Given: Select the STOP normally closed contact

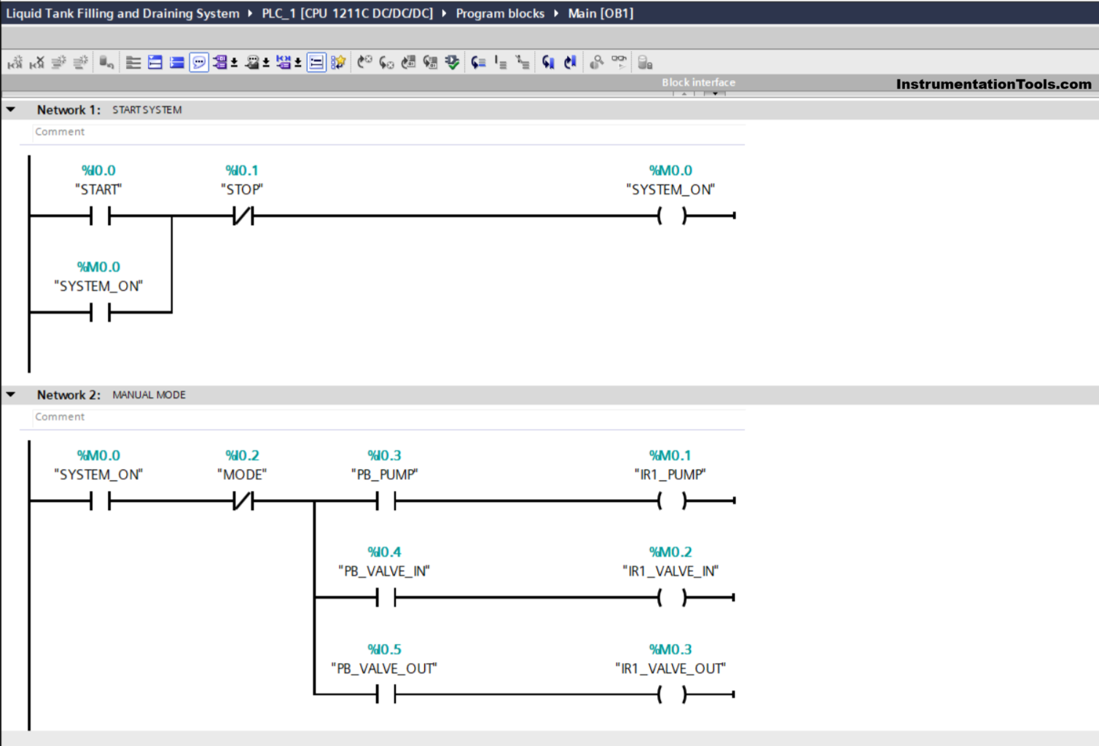Looking at the screenshot, I should (x=243, y=216).
